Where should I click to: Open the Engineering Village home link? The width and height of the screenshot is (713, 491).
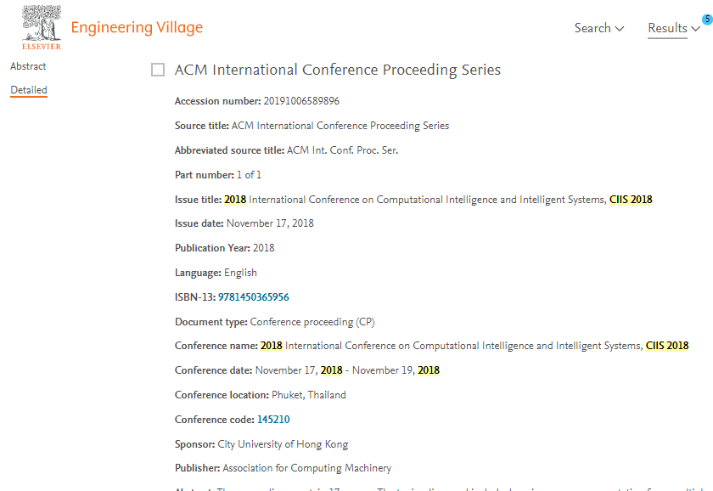click(137, 27)
